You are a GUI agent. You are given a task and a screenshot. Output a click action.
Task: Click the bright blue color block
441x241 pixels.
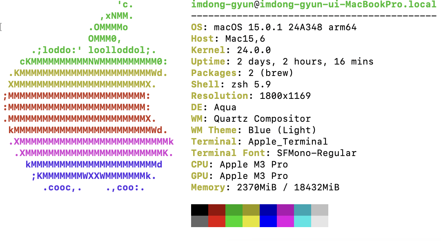[268, 221]
